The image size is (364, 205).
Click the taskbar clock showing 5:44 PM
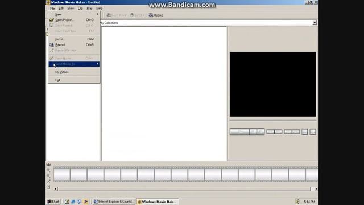pyautogui.click(x=309, y=202)
